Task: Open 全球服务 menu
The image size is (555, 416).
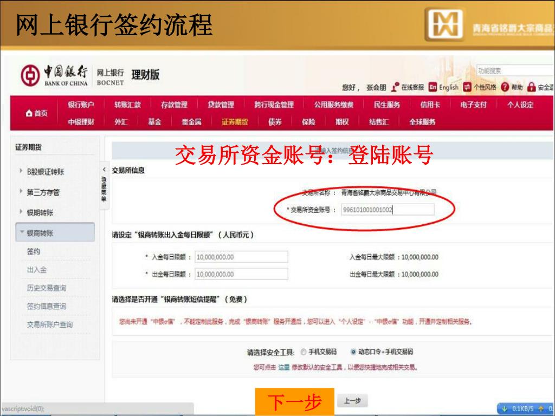Action: click(422, 122)
